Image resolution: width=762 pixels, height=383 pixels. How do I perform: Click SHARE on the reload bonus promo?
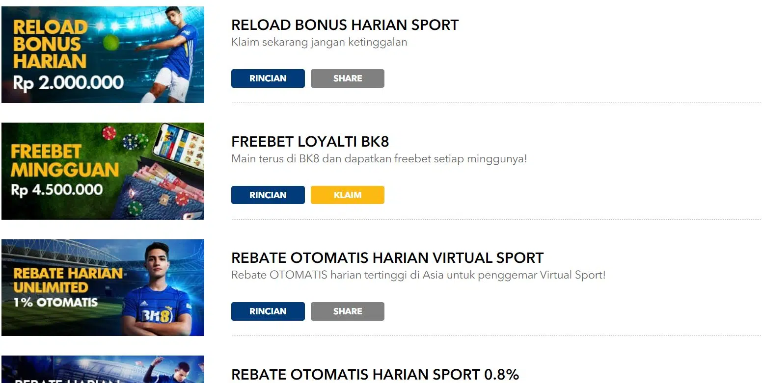click(347, 78)
